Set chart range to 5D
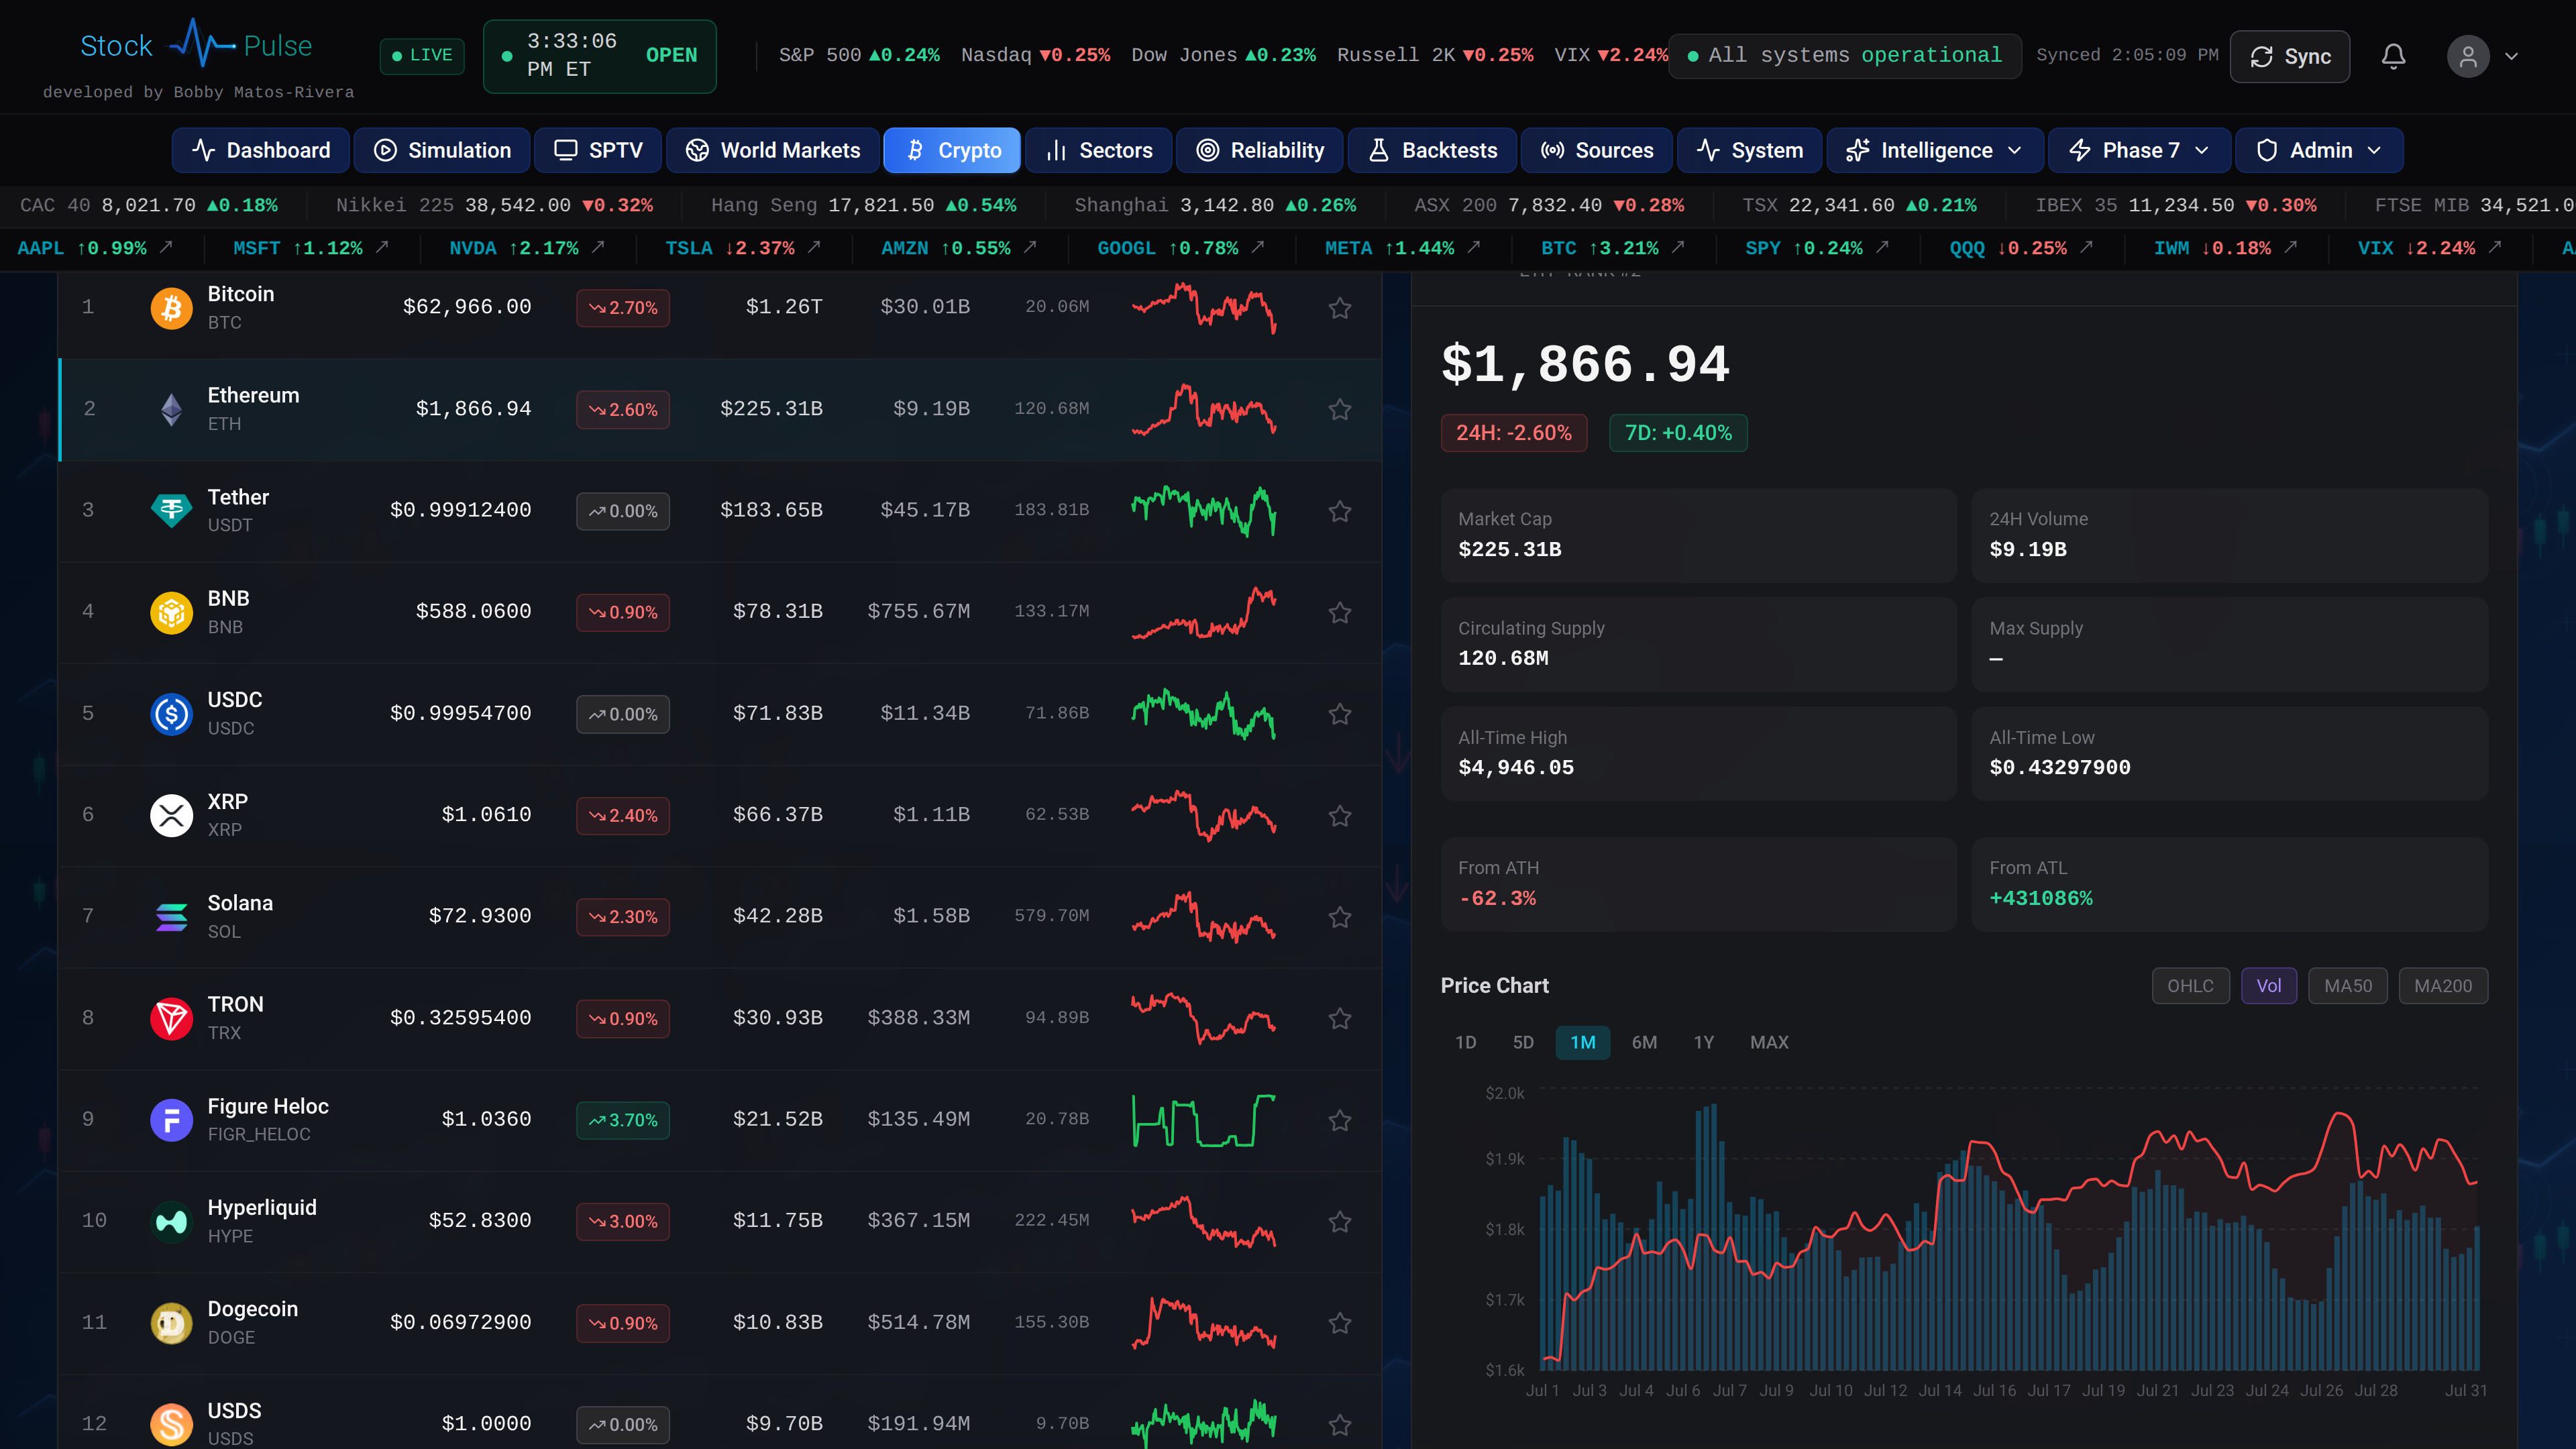Screen dimensions: 2576x1449 [x=1523, y=1042]
